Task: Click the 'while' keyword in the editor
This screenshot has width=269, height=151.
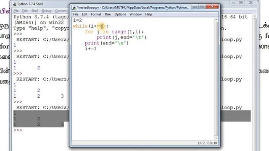Action: [x=80, y=26]
